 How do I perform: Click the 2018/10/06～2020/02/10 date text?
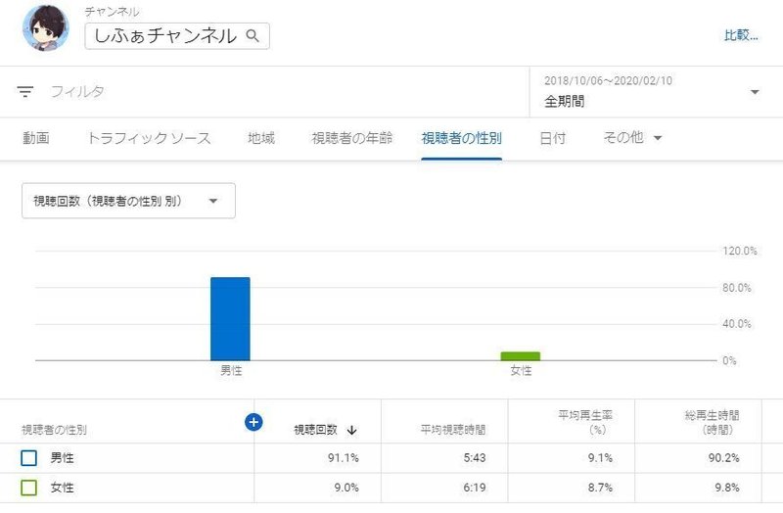click(x=608, y=81)
